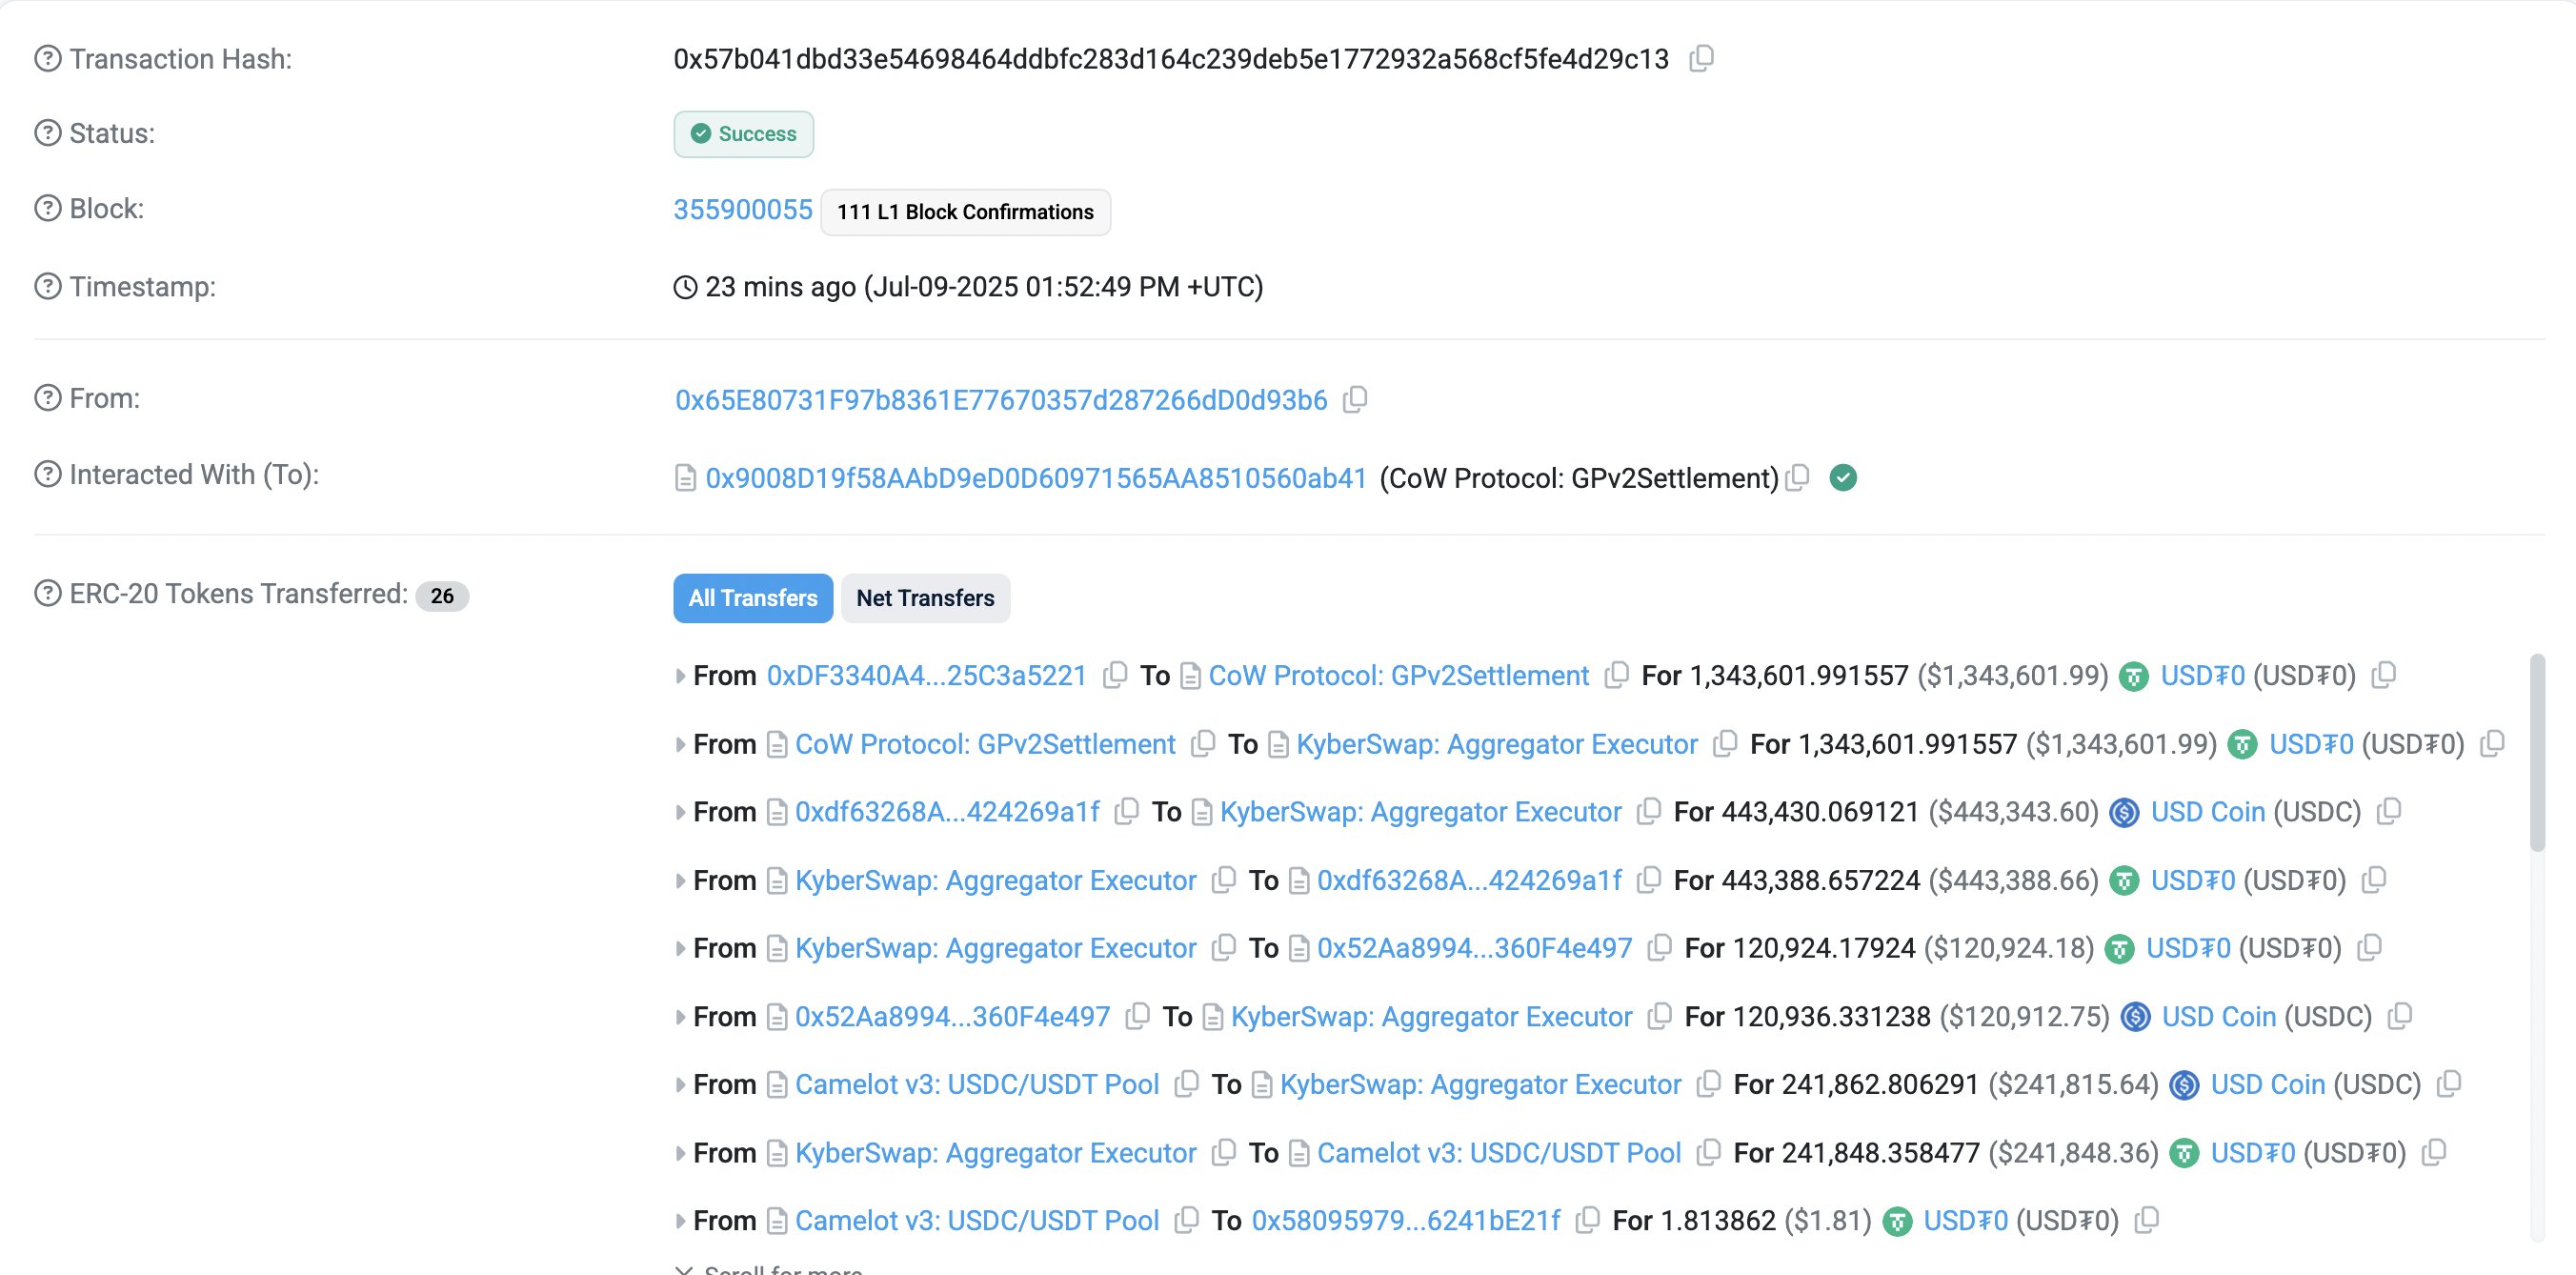Click the 111 L1 Block Confirmations badge
Image resolution: width=2576 pixels, height=1275 pixels.
pos(965,212)
